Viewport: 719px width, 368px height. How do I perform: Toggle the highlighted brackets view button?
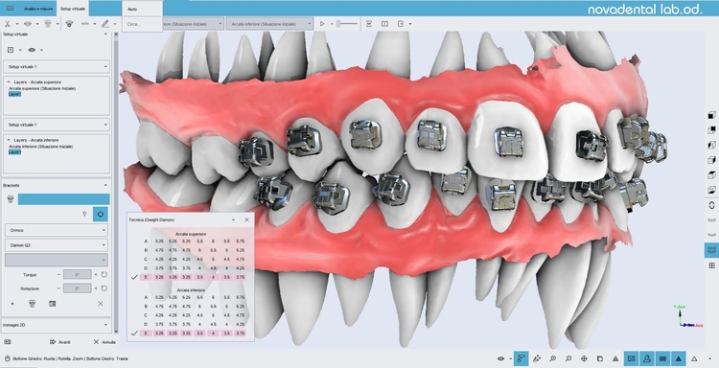[x=521, y=358]
